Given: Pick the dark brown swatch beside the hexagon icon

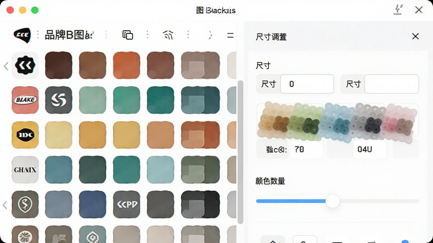Looking at the screenshot, I should coord(58,65).
